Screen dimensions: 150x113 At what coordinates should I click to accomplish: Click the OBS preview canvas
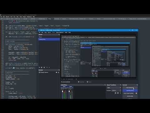tap(98, 56)
